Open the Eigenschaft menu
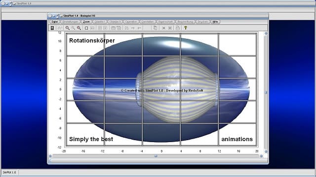This screenshot has width=316, height=177. pyautogui.click(x=165, y=22)
